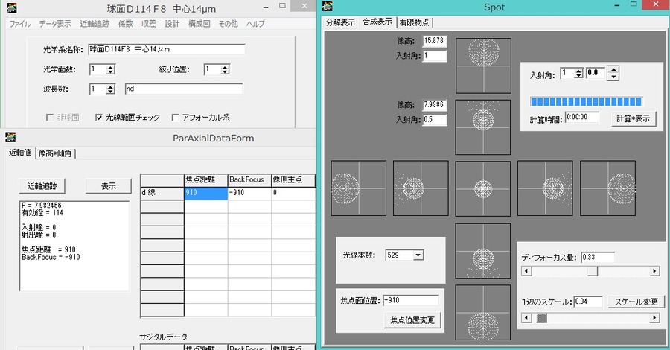Click the 焦点位置変更 button
The width and height of the screenshot is (670, 350).
click(x=412, y=320)
